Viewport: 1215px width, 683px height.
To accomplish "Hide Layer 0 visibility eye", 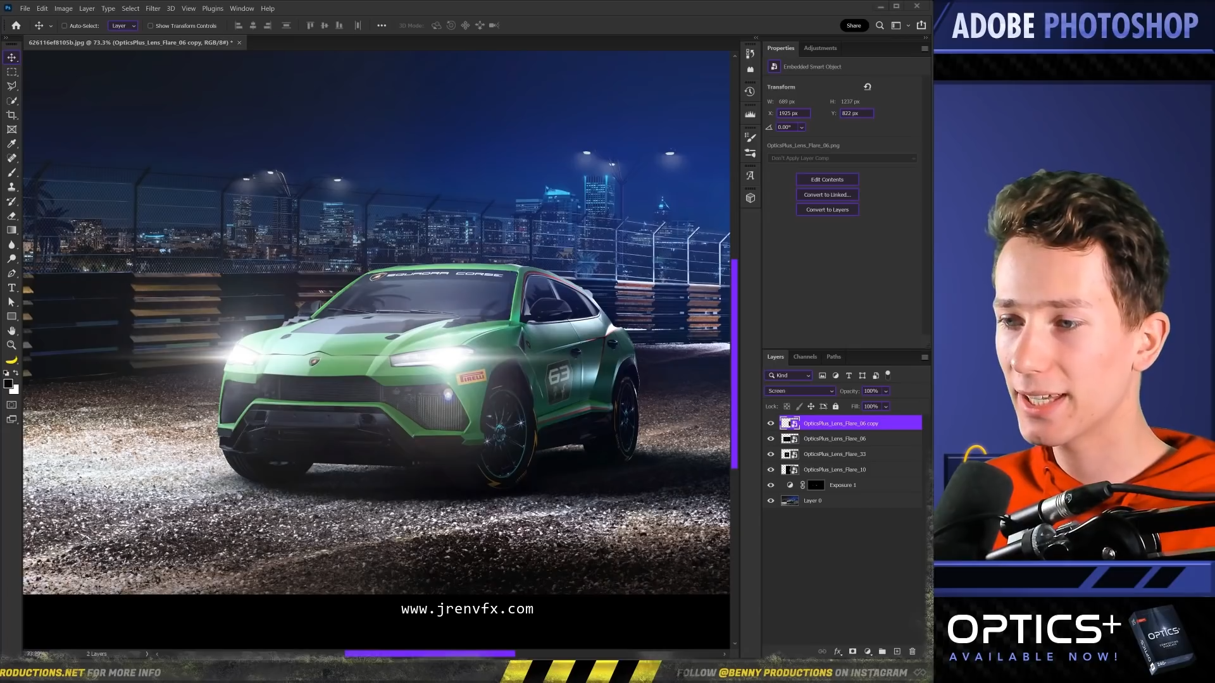I will coord(771,501).
